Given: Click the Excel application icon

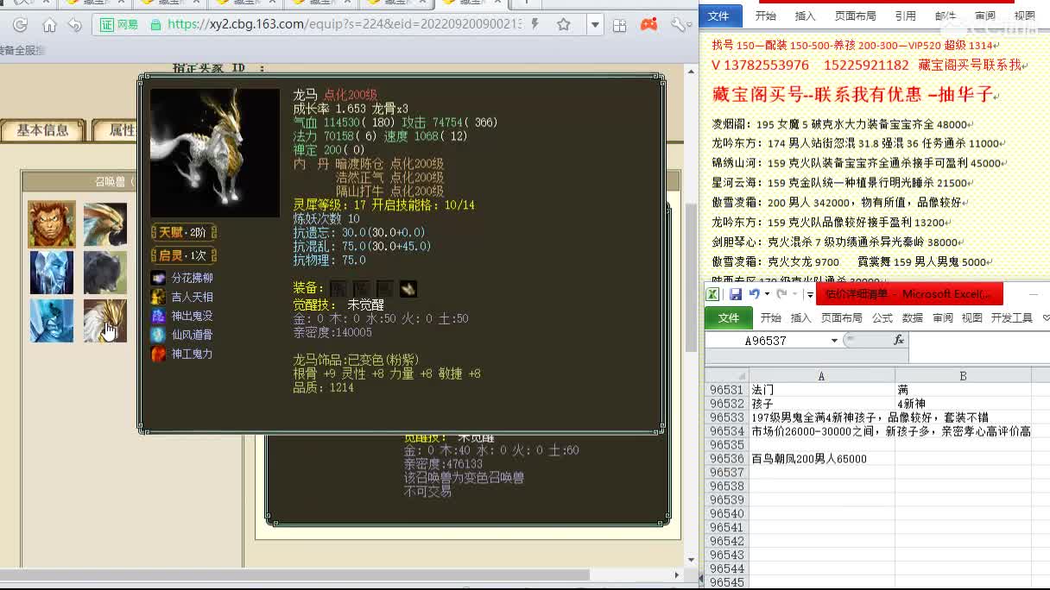Looking at the screenshot, I should [713, 294].
